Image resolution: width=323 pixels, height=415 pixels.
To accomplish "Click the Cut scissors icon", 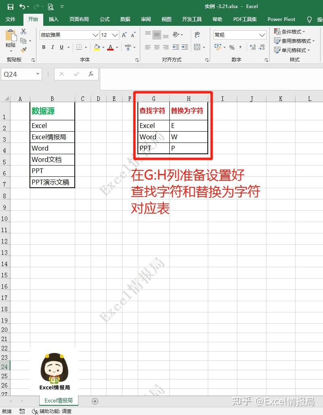I will click(23, 31).
